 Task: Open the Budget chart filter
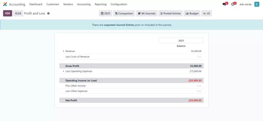[x=192, y=13]
